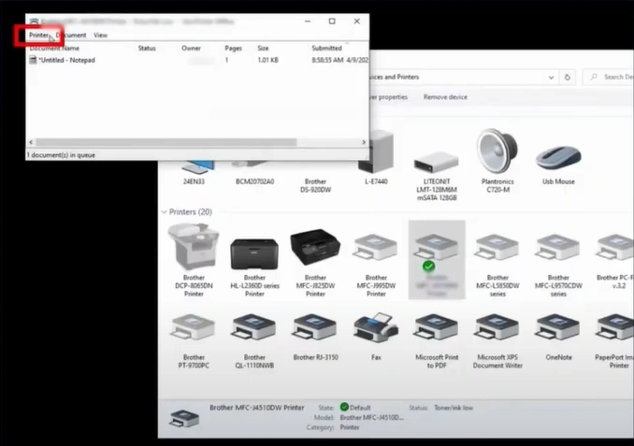
Task: Sort print queue by Status column header
Action: [x=147, y=48]
